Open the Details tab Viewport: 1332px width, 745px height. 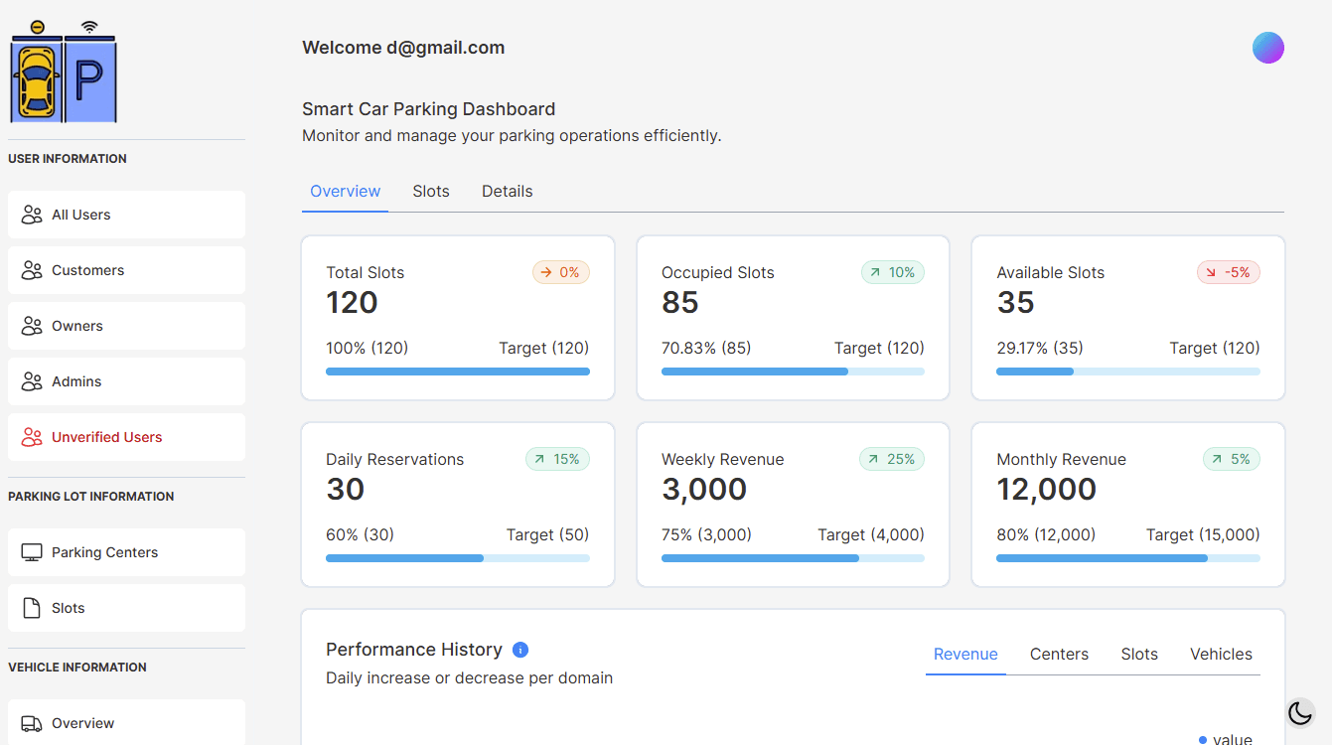pyautogui.click(x=507, y=191)
